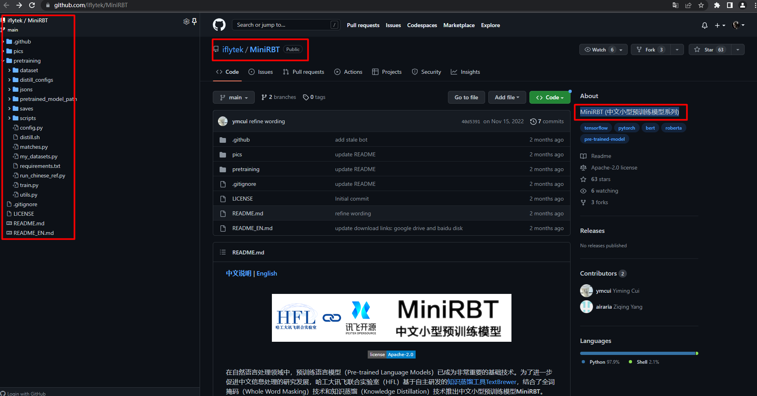This screenshot has width=757, height=396.
Task: Open the GitHub home logo
Action: [x=219, y=25]
